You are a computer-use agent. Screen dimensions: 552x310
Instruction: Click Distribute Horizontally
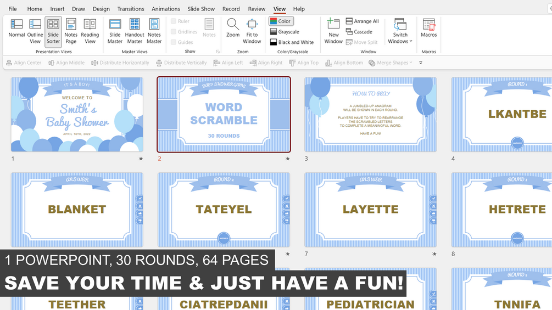(120, 63)
